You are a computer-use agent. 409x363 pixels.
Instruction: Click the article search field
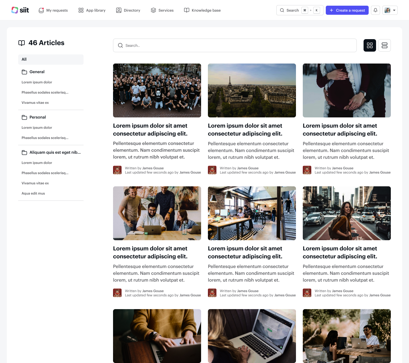click(x=235, y=45)
